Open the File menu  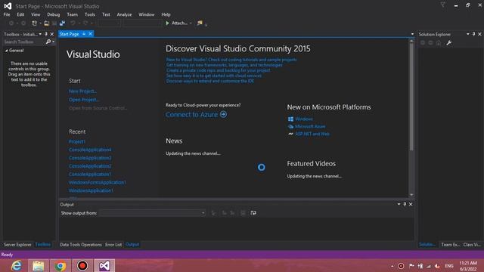click(7, 14)
